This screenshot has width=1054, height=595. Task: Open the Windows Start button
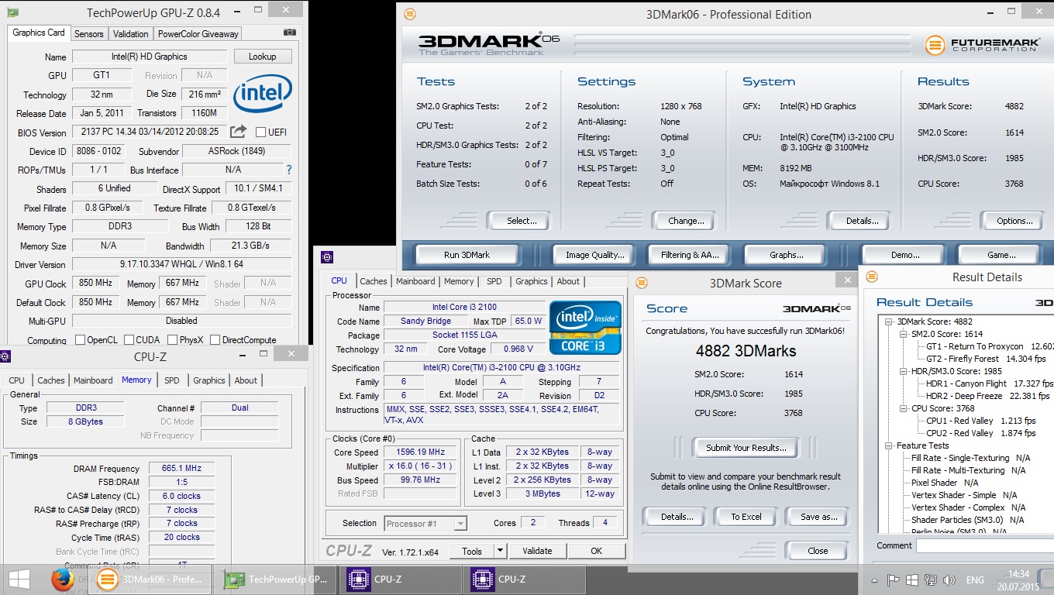pyautogui.click(x=19, y=580)
